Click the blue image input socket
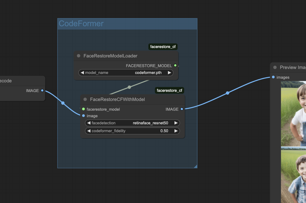Image resolution: width=306 pixels, height=203 pixels. click(83, 116)
